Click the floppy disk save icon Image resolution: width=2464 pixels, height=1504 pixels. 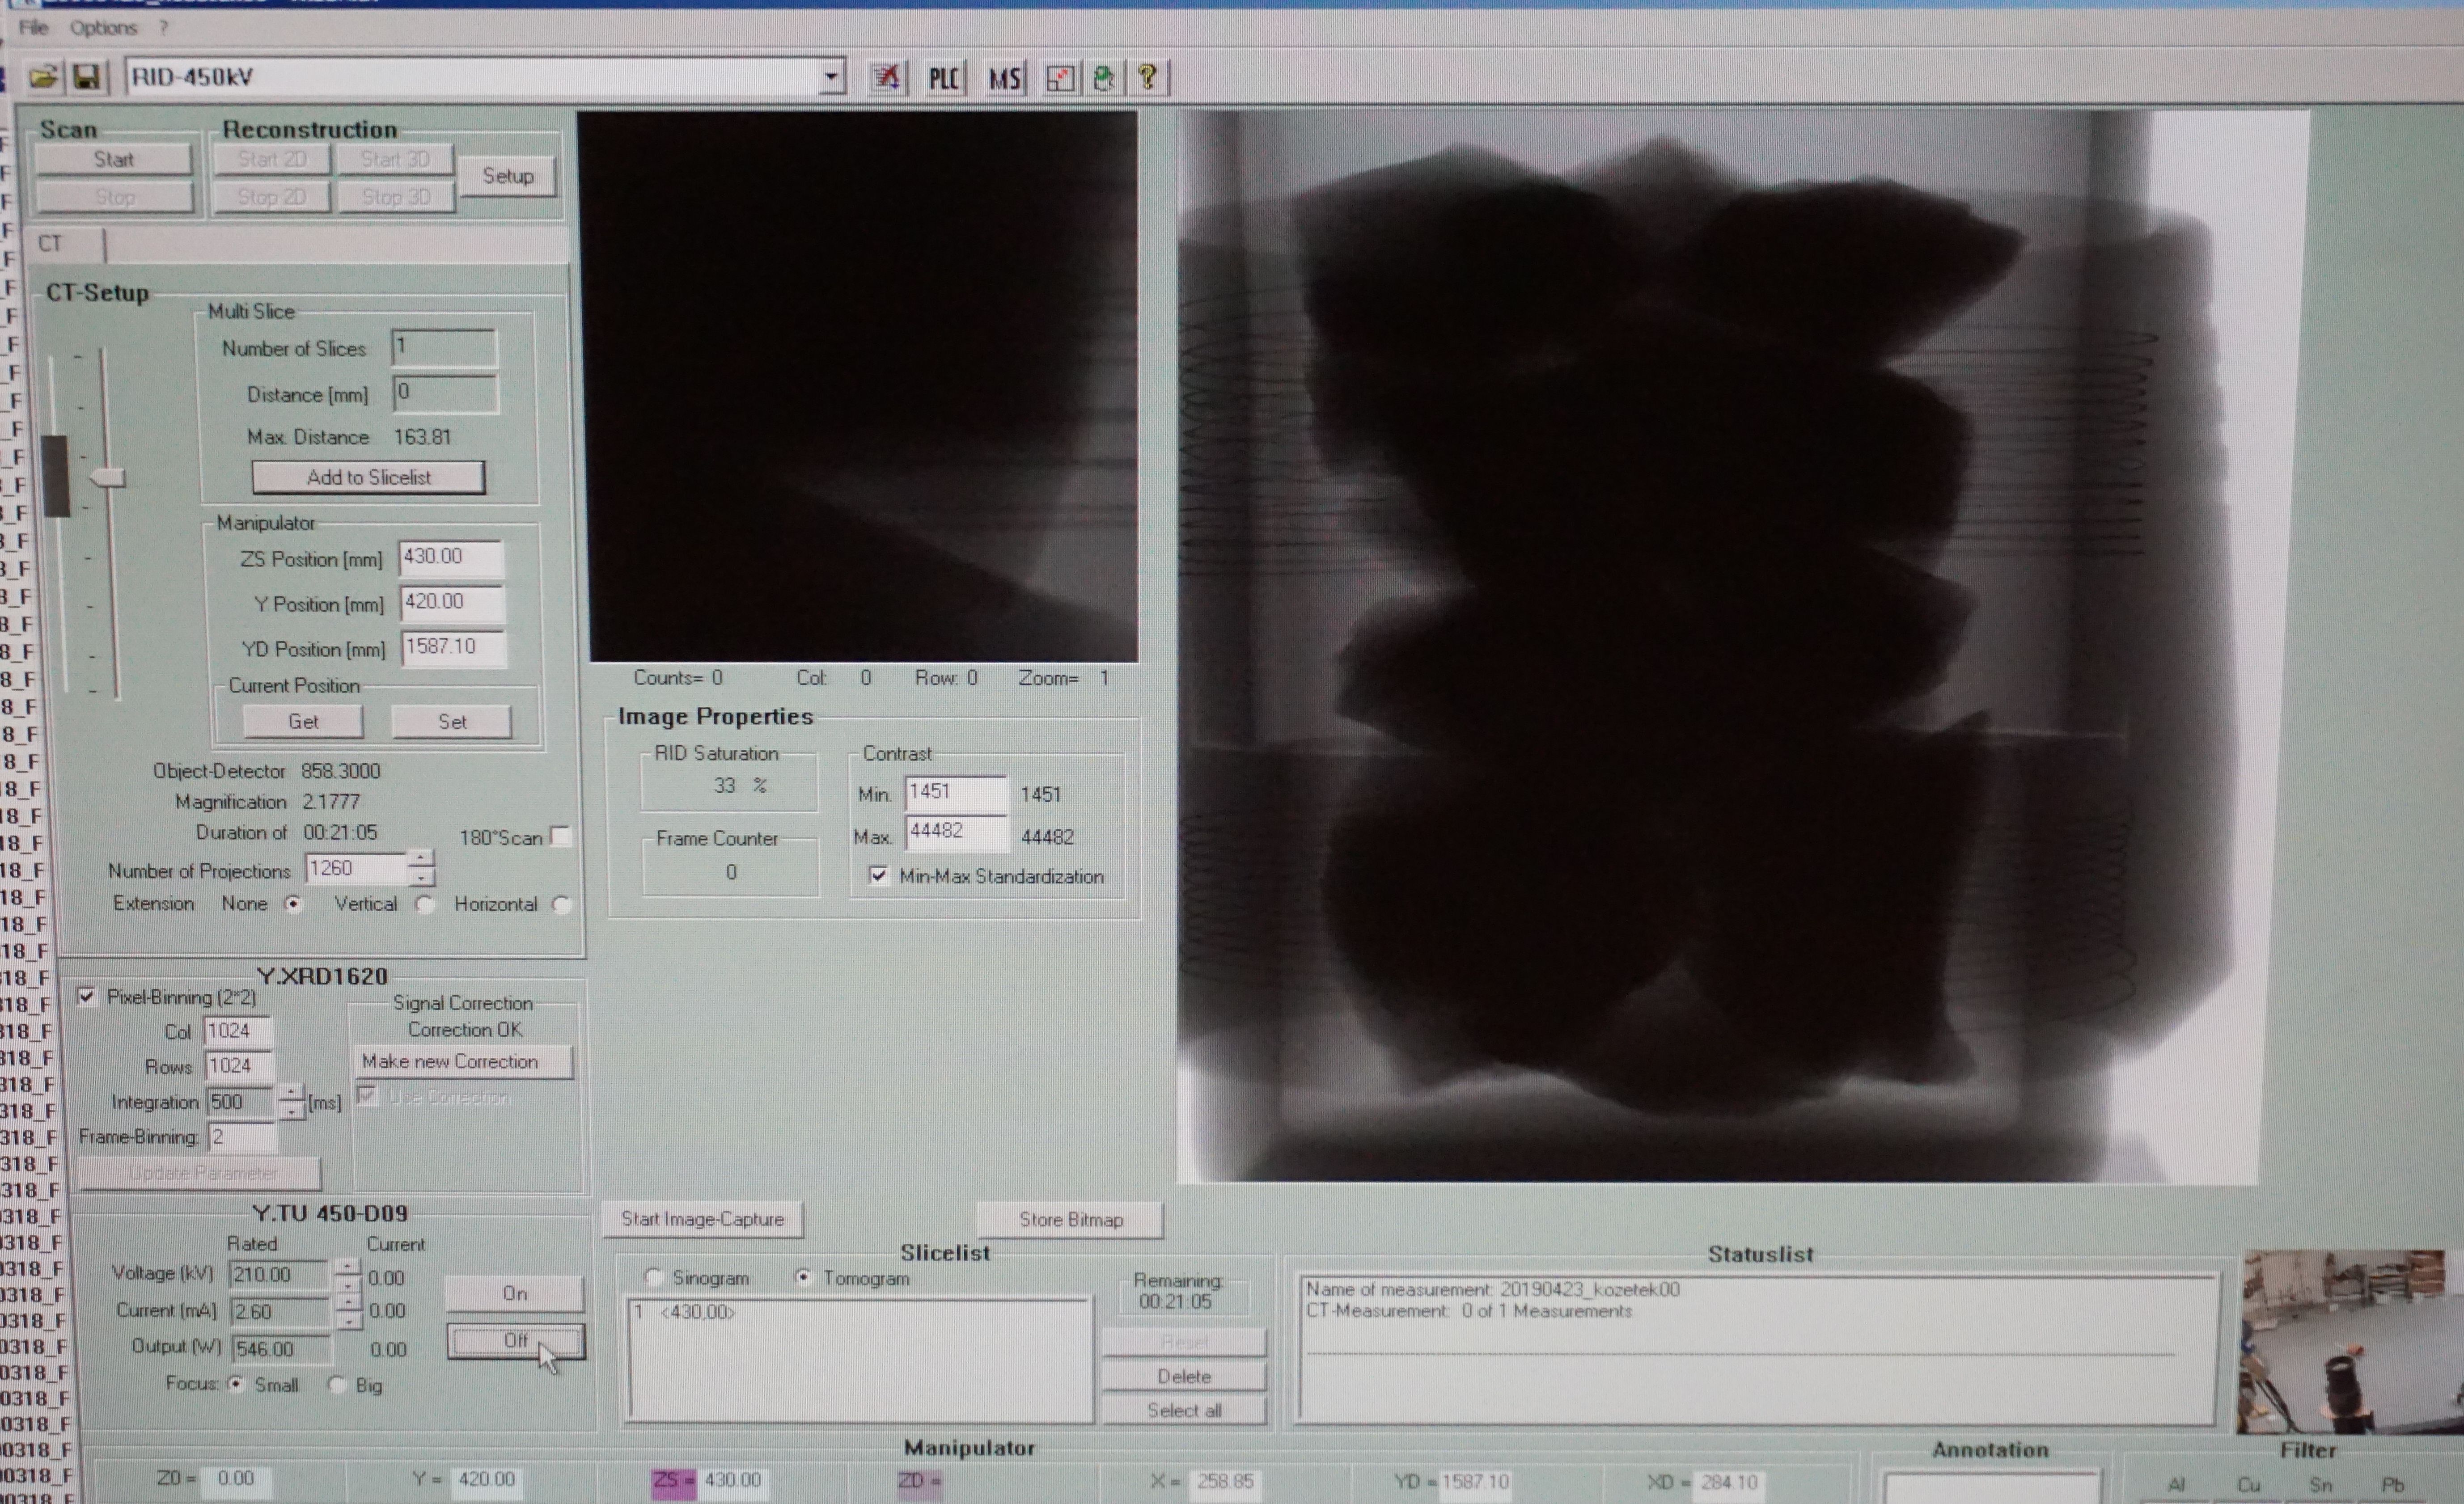[x=87, y=77]
